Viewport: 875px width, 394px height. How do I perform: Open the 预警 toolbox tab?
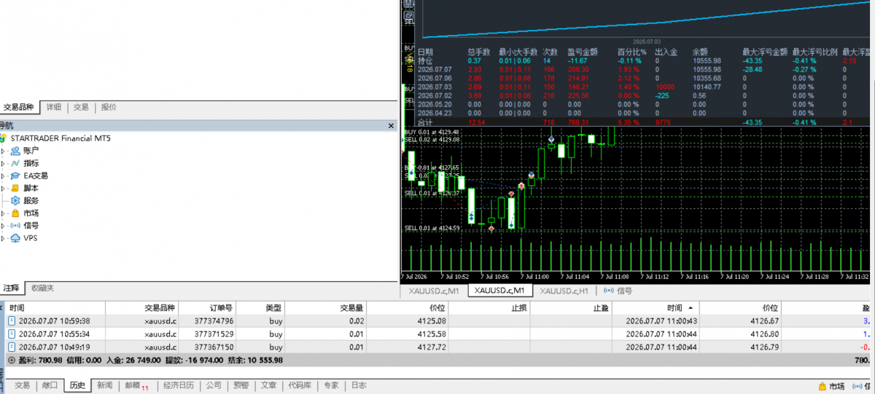pyautogui.click(x=241, y=386)
